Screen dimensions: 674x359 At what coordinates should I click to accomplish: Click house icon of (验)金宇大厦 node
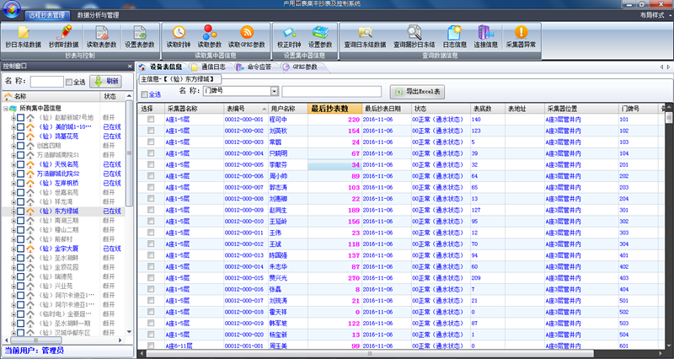coord(30,249)
